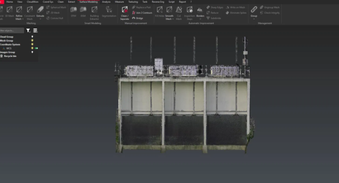This screenshot has height=183, width=339.
Task: Click Join 2 Contours command
Action: [142, 13]
